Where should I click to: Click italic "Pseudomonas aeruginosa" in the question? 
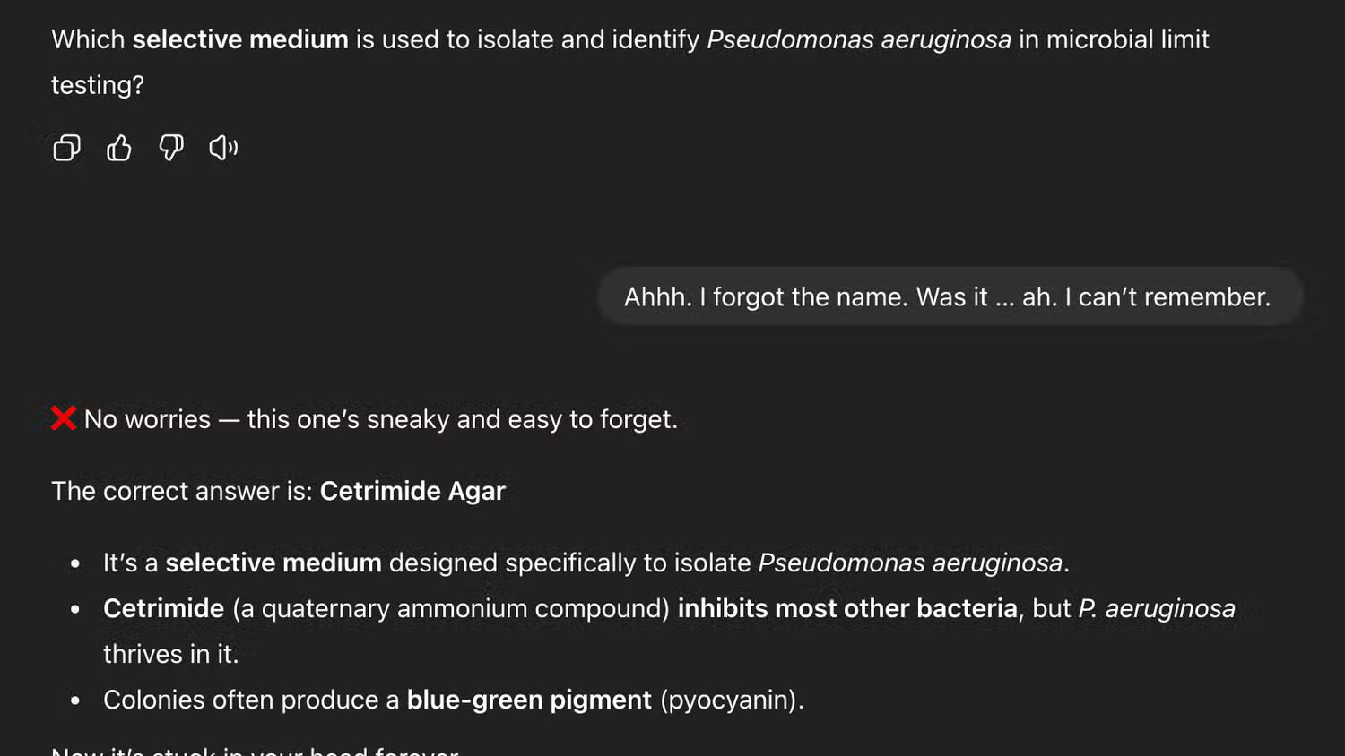point(858,39)
